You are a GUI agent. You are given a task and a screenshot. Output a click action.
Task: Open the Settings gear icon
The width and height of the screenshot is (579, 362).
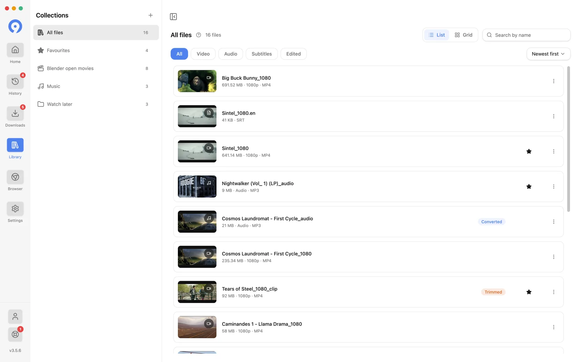coord(15,209)
